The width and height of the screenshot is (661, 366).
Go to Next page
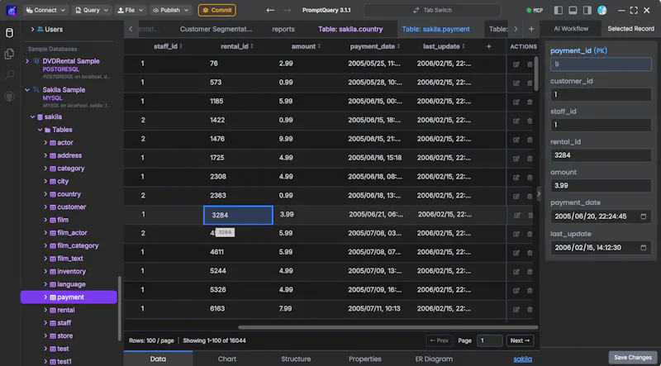(520, 340)
